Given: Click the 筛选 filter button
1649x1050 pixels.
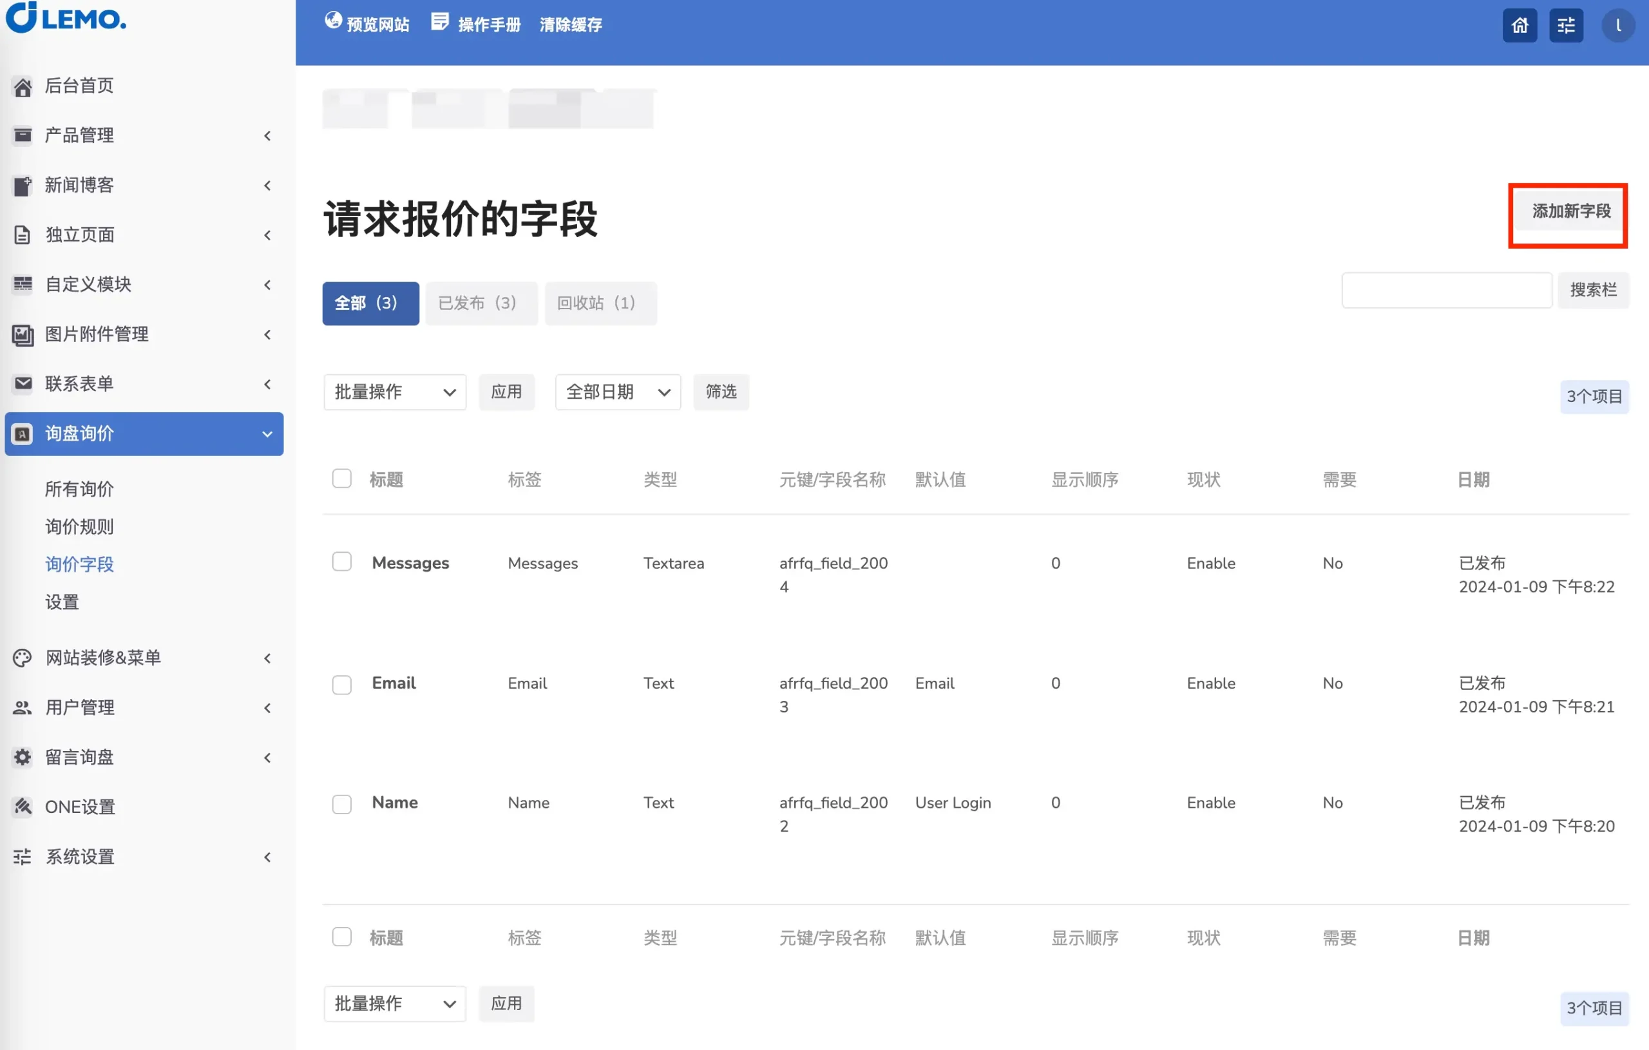Looking at the screenshot, I should click(720, 392).
